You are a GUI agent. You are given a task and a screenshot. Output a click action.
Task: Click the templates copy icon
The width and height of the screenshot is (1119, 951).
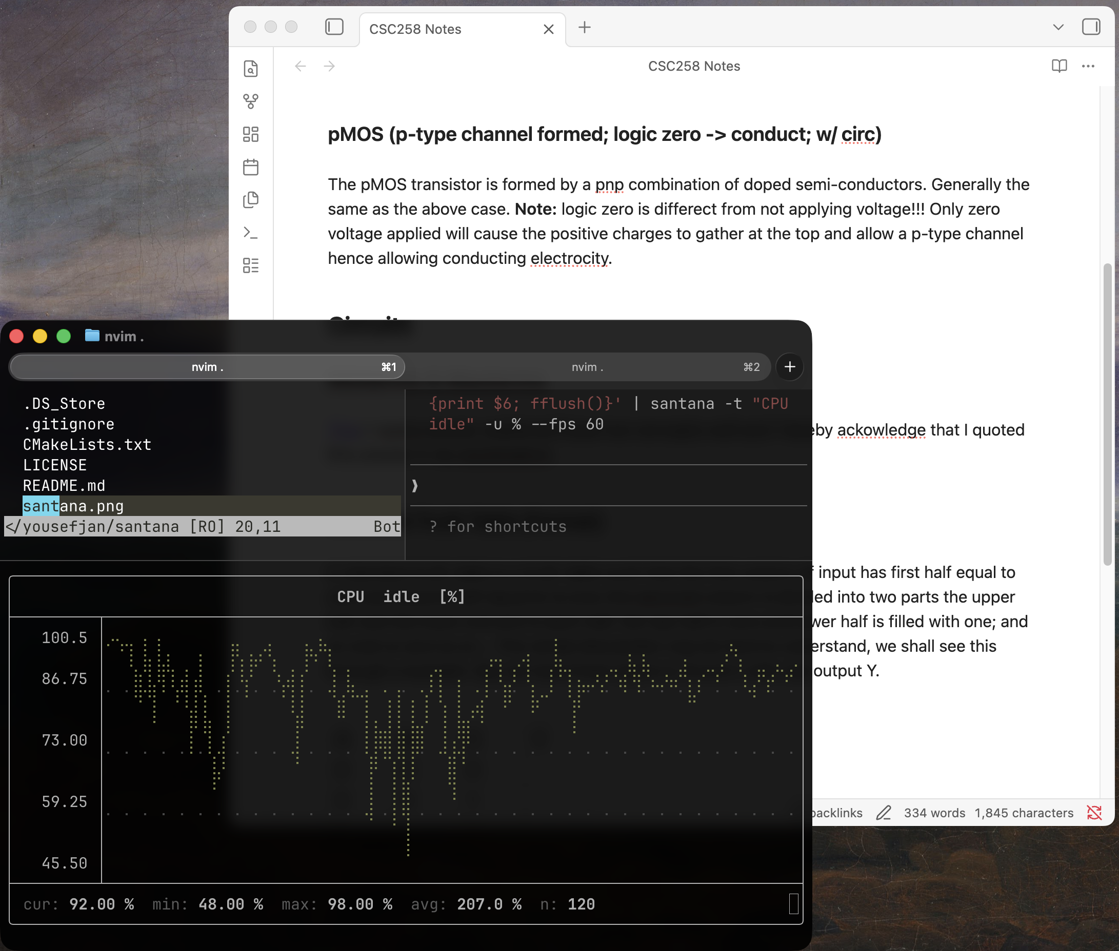click(250, 199)
